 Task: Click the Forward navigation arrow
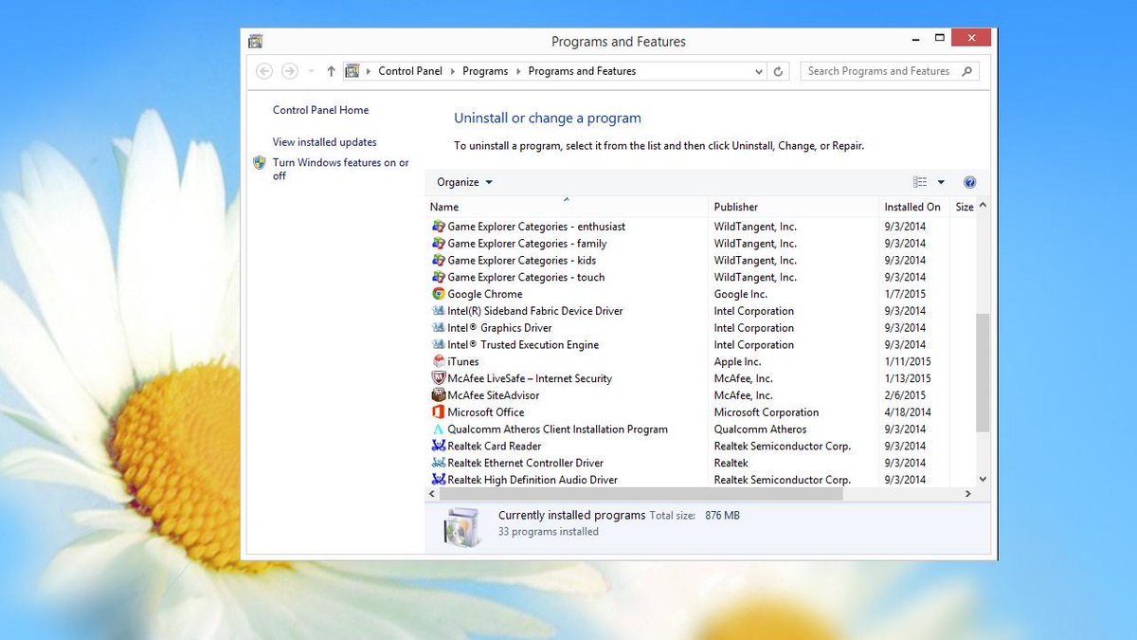pos(290,71)
